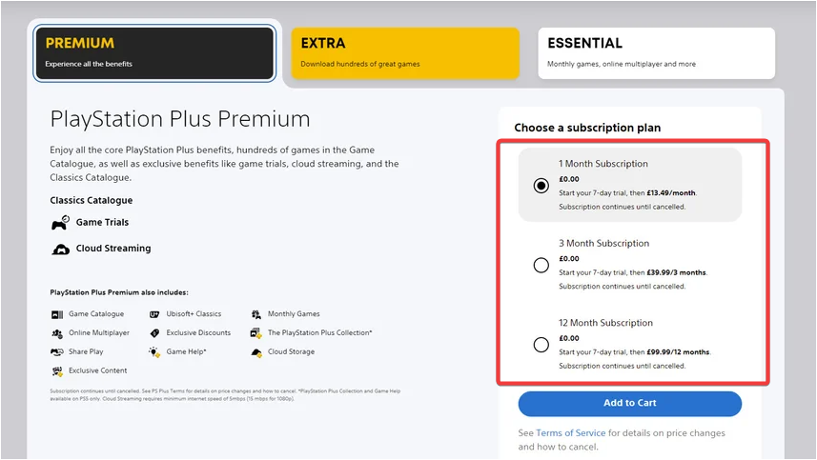The width and height of the screenshot is (817, 460).
Task: Click the Game Catalogue icon
Action: click(x=57, y=314)
